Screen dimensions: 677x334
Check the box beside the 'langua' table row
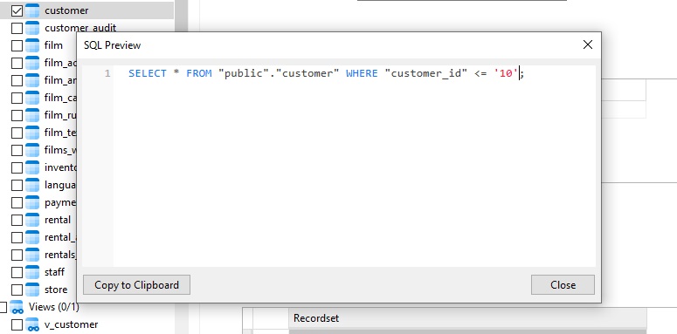[17, 185]
